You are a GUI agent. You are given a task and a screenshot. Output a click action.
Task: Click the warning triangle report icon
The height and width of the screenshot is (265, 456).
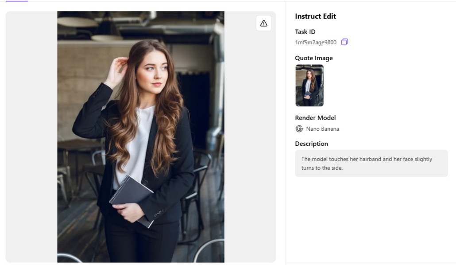264,23
